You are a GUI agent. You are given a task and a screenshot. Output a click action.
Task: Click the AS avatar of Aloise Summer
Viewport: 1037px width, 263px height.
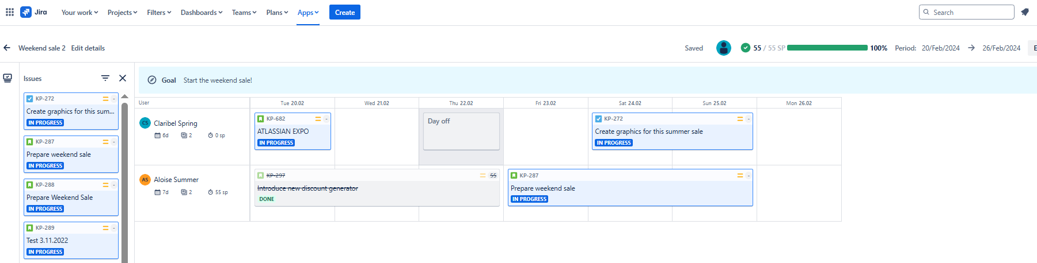click(x=145, y=180)
